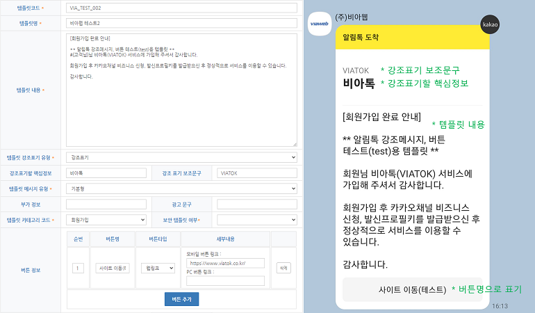The height and width of the screenshot is (313, 535).
Task: Click the button order number field
Action: pos(78,268)
